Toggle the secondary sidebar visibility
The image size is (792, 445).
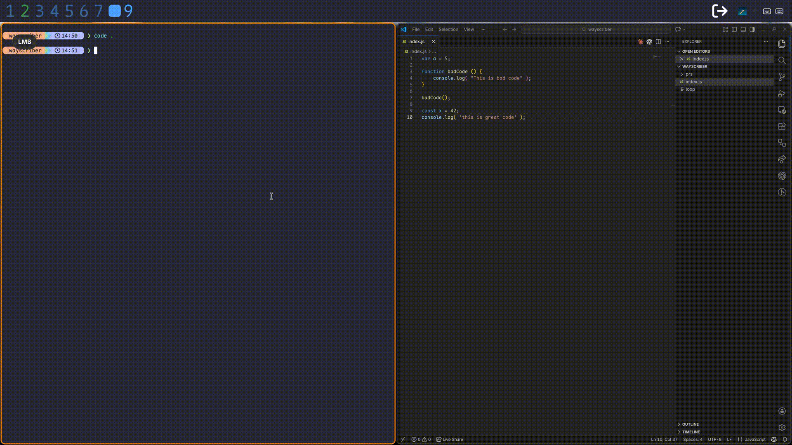pyautogui.click(x=752, y=29)
